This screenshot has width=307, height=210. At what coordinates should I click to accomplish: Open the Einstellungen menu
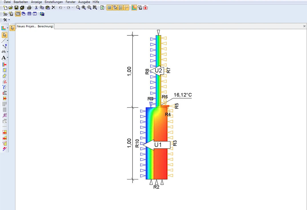click(54, 2)
